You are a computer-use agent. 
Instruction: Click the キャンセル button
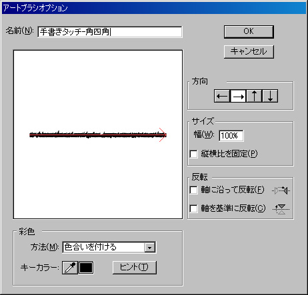[x=249, y=52]
